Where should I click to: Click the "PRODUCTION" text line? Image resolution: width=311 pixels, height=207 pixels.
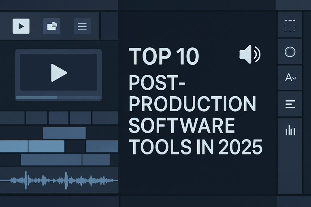pos(192,104)
